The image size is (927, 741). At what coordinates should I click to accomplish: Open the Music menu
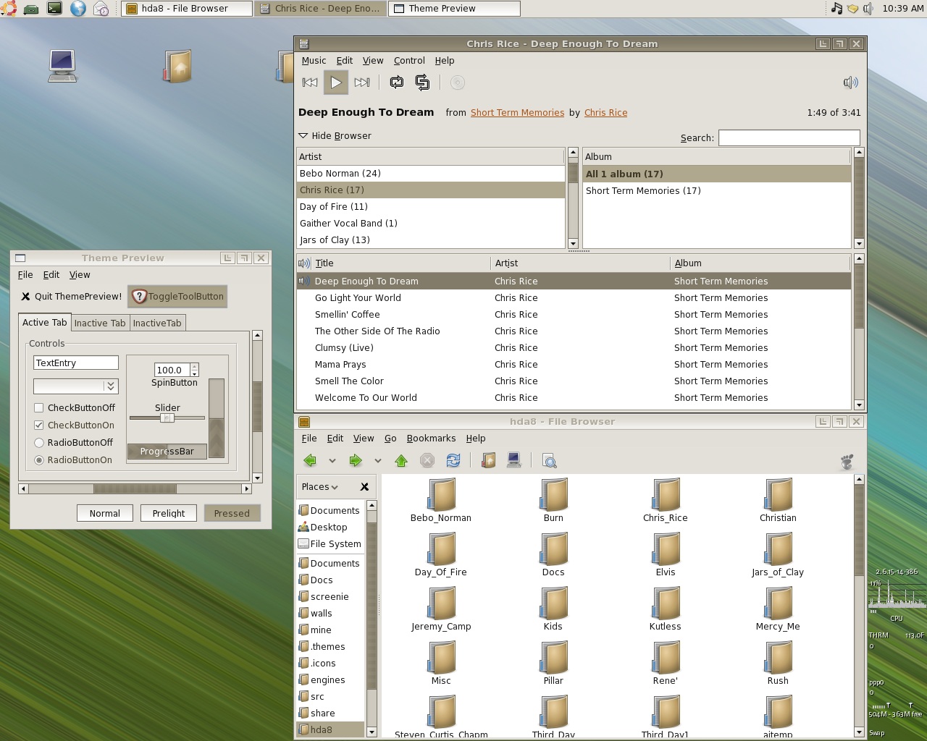click(x=314, y=61)
